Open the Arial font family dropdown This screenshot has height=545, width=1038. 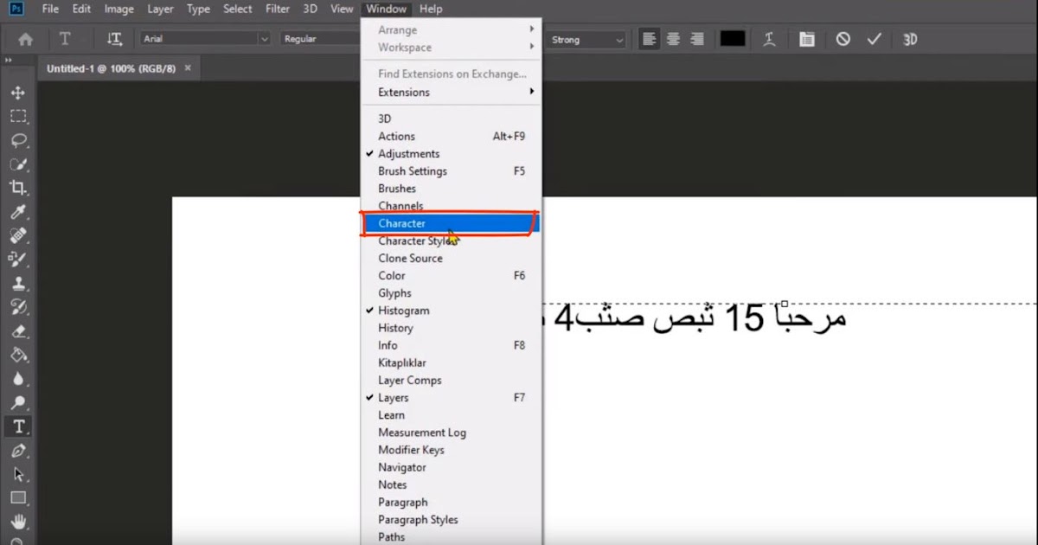(x=205, y=39)
